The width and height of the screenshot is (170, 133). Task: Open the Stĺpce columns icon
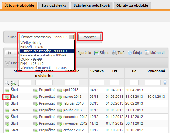click(x=96, y=53)
